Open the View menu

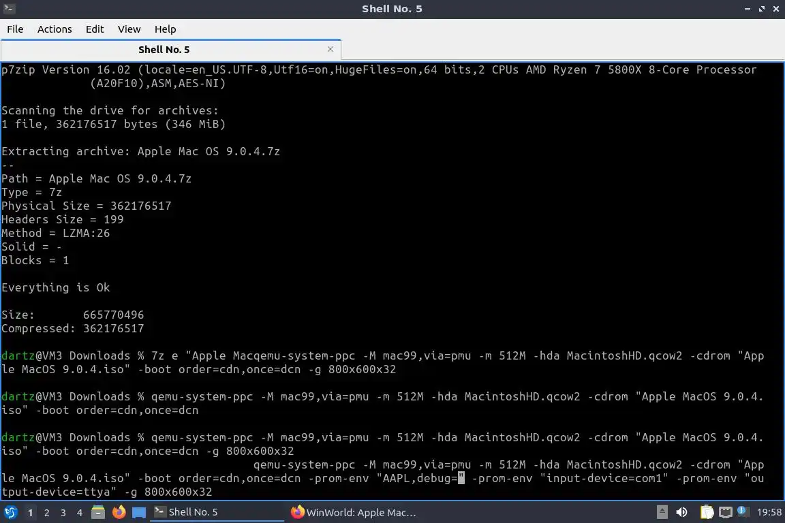129,29
